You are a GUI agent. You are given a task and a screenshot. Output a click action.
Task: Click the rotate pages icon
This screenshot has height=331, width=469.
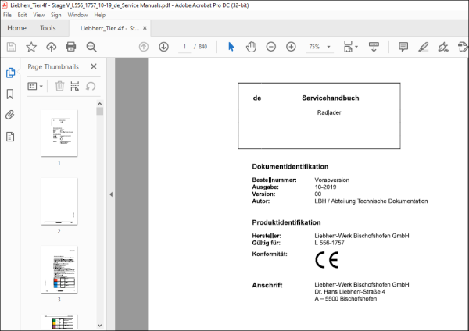pyautogui.click(x=91, y=87)
